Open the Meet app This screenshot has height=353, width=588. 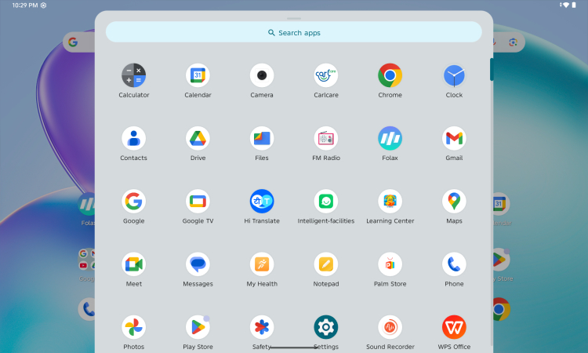click(x=133, y=264)
